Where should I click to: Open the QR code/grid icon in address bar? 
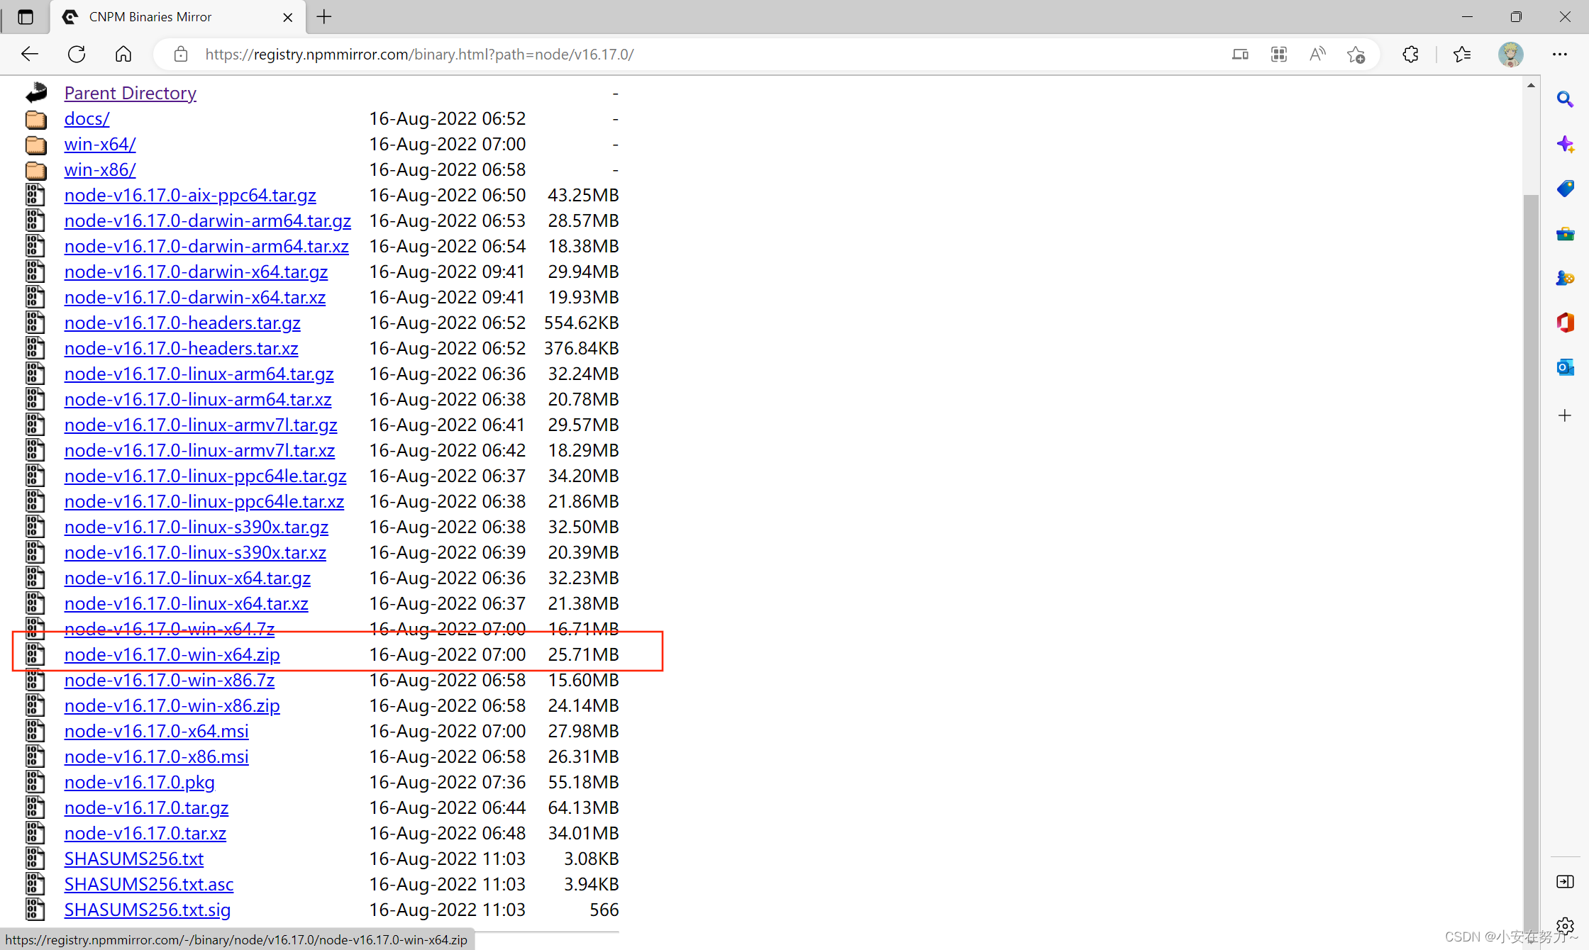pos(1279,54)
